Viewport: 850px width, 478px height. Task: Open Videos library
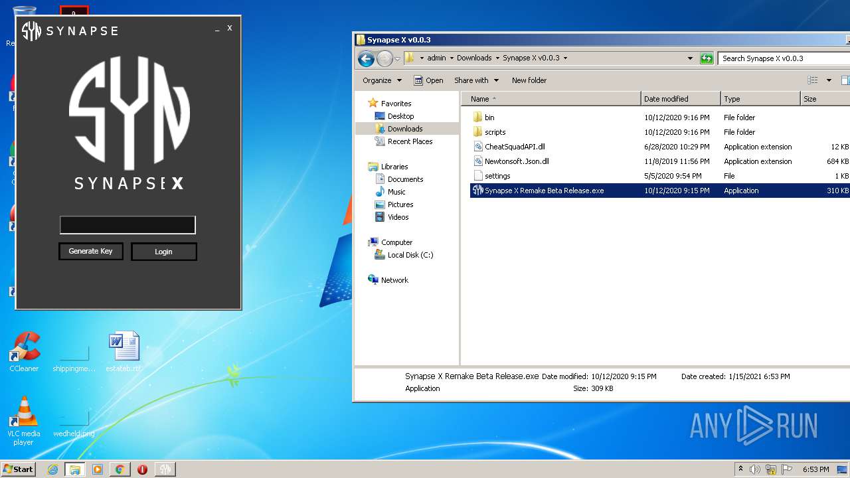tap(398, 217)
